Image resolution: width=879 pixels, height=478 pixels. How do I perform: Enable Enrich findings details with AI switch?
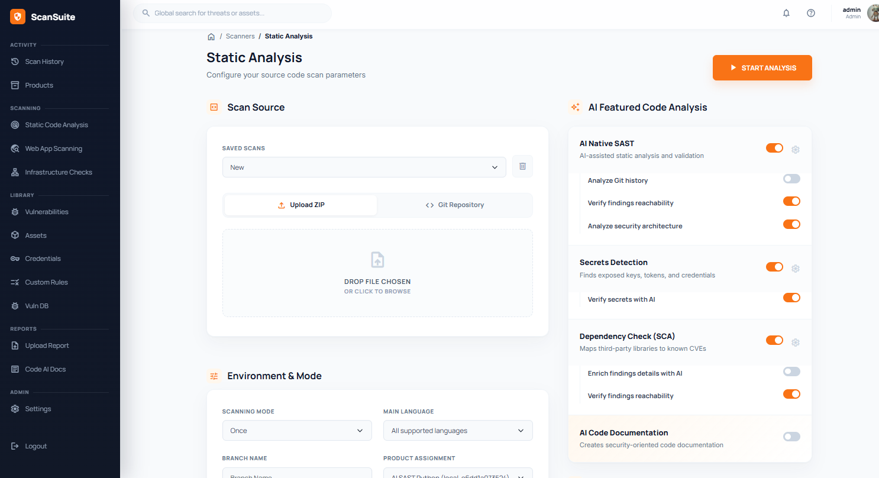791,372
